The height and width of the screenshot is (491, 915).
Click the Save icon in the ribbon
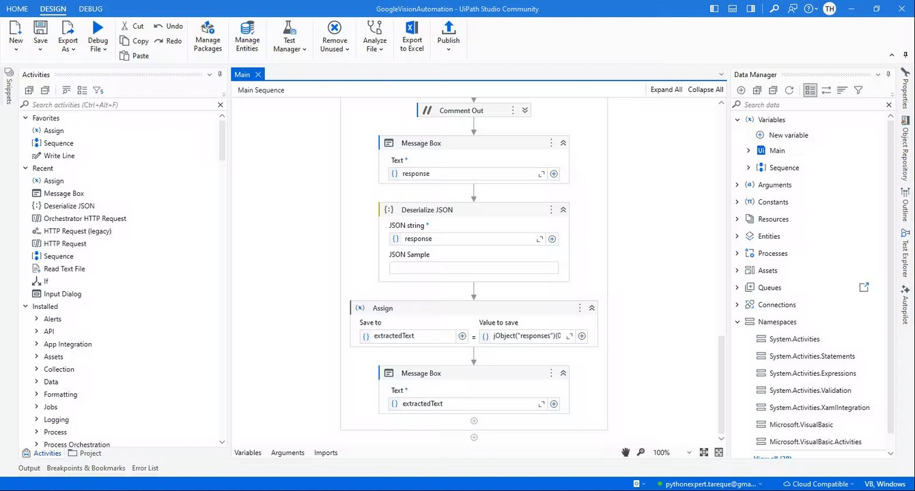(x=40, y=27)
